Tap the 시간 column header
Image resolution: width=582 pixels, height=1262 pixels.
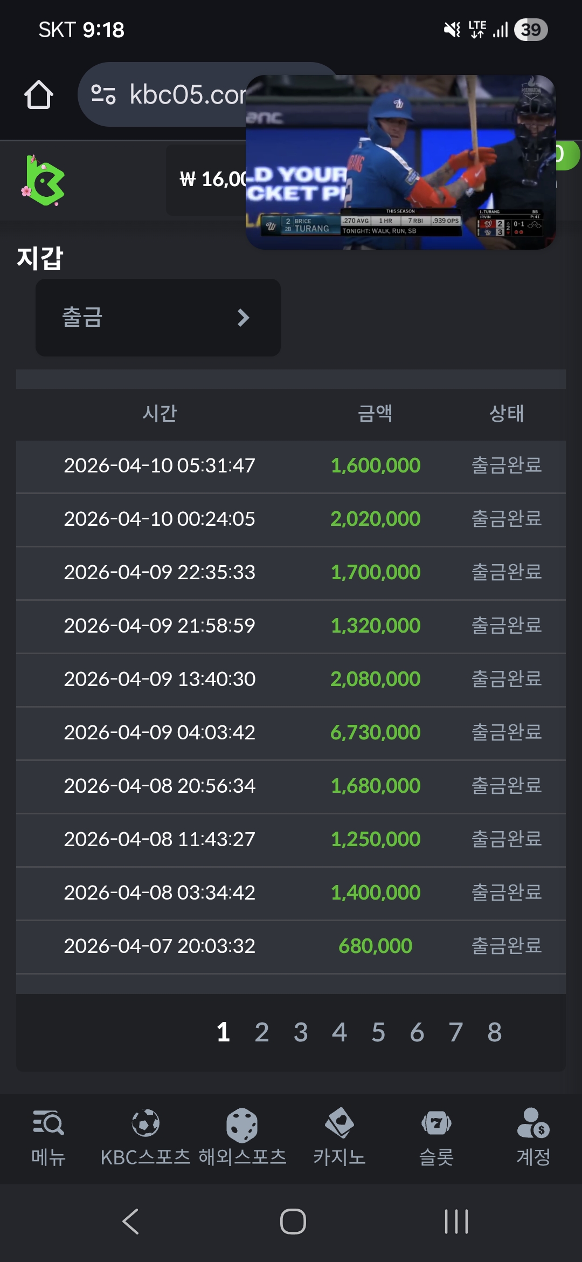pyautogui.click(x=160, y=414)
